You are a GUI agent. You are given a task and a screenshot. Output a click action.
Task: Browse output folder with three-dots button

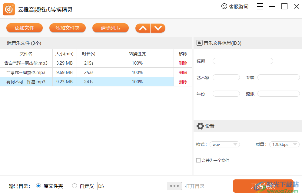[x=174, y=186]
